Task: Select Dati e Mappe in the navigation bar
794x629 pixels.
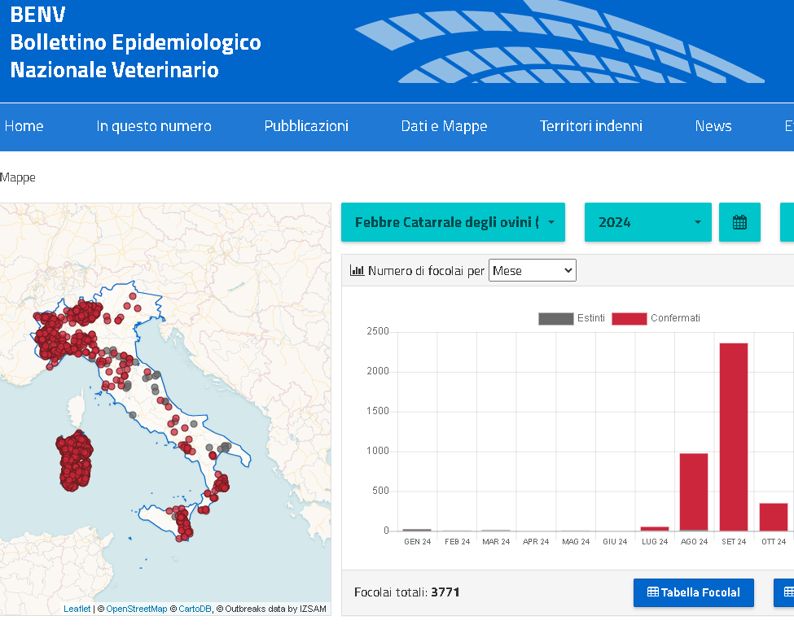Action: [x=444, y=126]
